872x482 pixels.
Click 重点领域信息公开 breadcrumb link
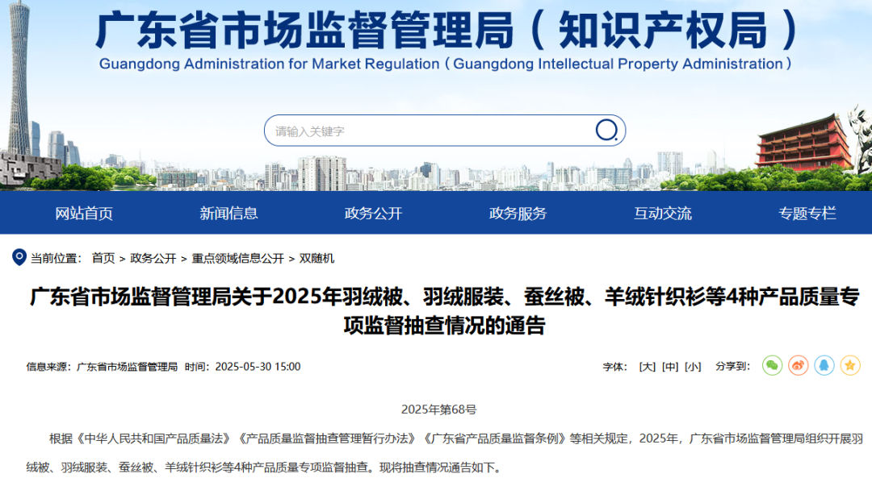(x=237, y=259)
